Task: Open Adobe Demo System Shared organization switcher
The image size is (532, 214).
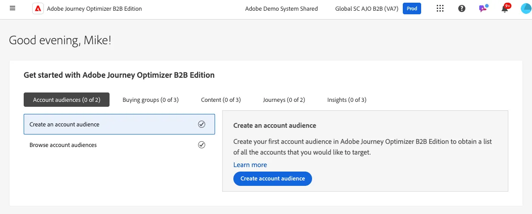Action: point(281,8)
